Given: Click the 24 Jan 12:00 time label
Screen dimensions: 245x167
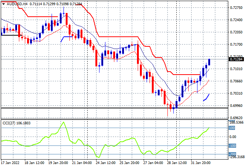Looking at the screenshot, I should 106,163.
